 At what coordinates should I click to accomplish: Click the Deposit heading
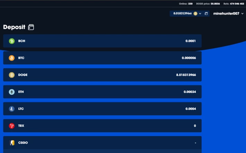(14, 27)
